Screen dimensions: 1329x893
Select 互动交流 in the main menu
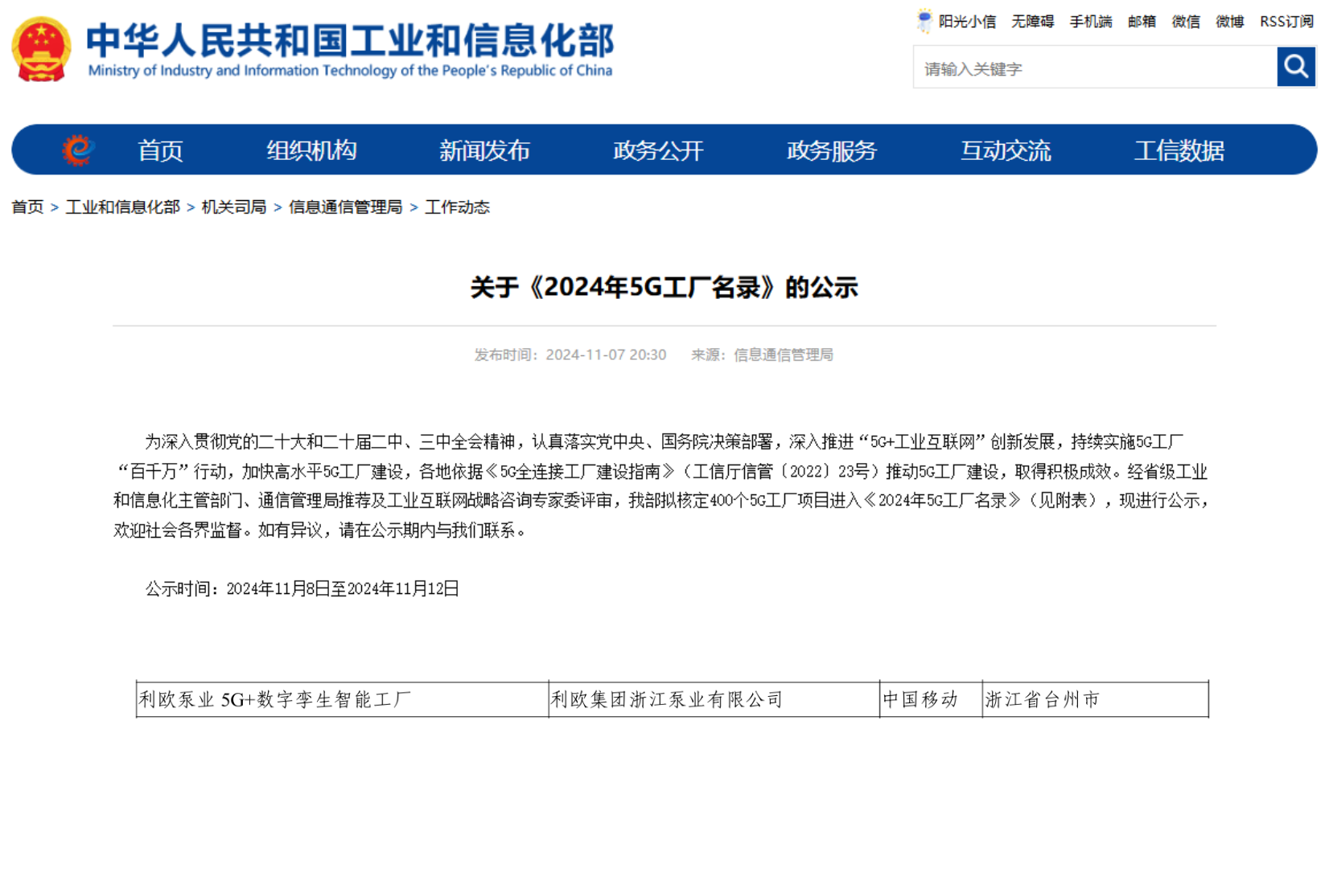(x=1005, y=151)
